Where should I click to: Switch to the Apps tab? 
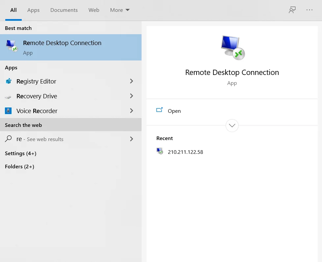(34, 10)
